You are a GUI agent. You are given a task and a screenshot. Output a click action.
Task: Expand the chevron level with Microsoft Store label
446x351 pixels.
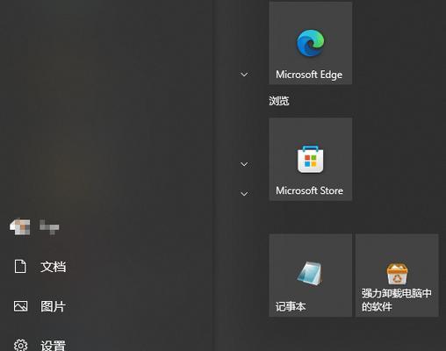244,194
